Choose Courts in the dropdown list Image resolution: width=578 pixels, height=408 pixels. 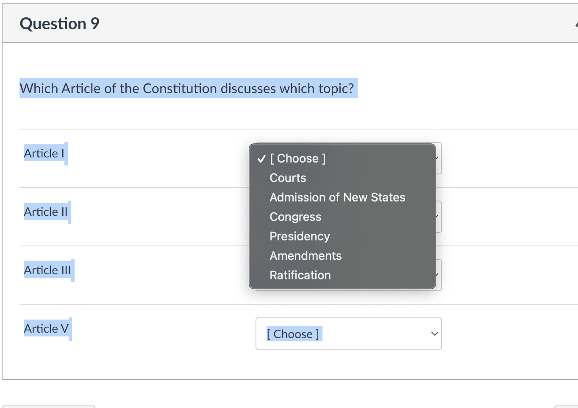click(x=288, y=178)
